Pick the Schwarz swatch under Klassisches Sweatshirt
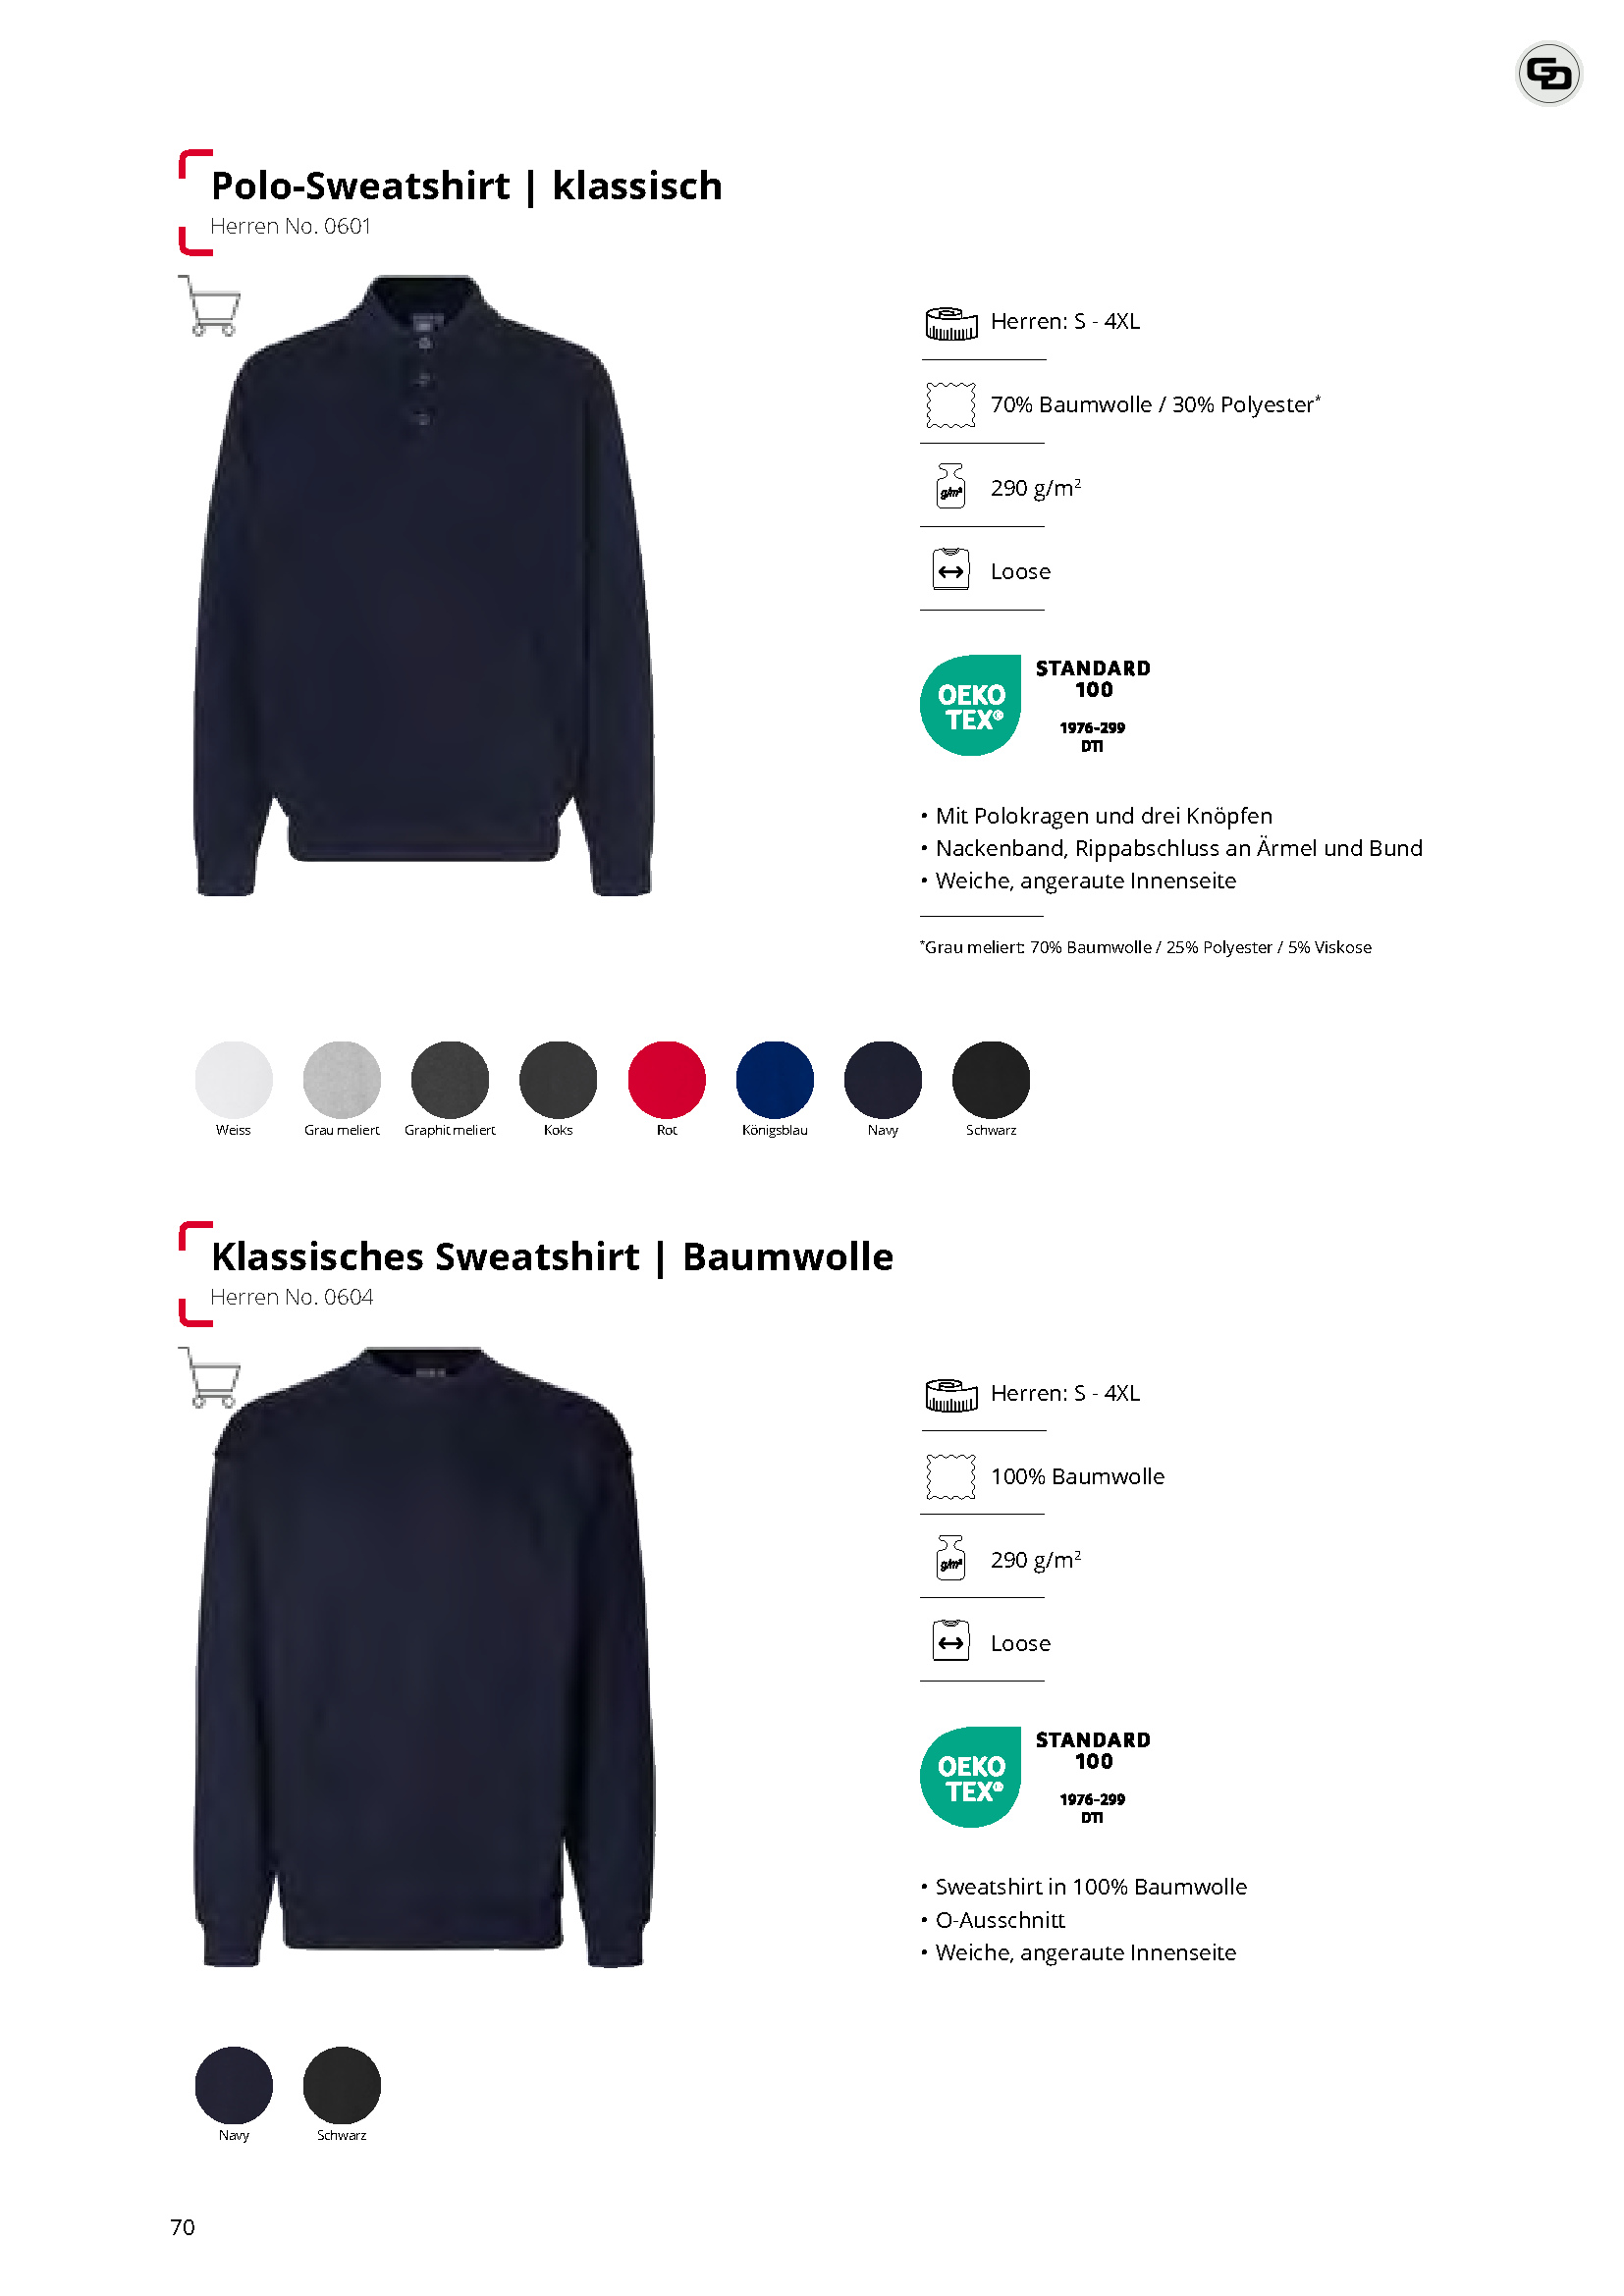The image size is (1624, 2296). [x=342, y=2085]
